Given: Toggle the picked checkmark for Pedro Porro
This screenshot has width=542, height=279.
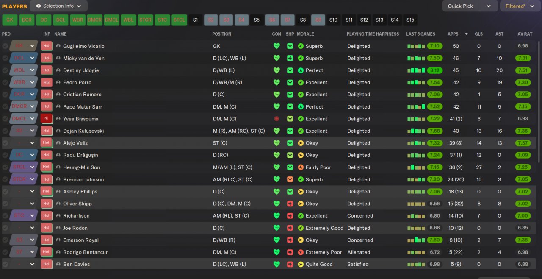Looking at the screenshot, I should point(5,82).
